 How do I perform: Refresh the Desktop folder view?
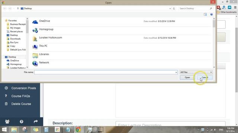[174, 8]
